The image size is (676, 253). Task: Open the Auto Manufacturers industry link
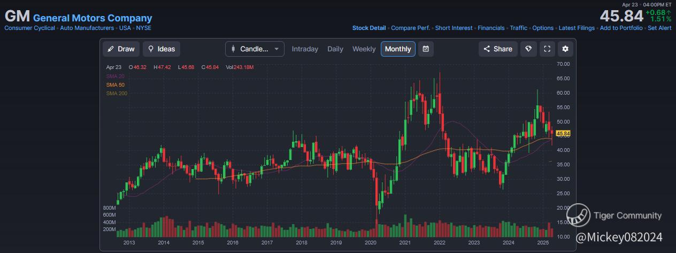pyautogui.click(x=87, y=28)
